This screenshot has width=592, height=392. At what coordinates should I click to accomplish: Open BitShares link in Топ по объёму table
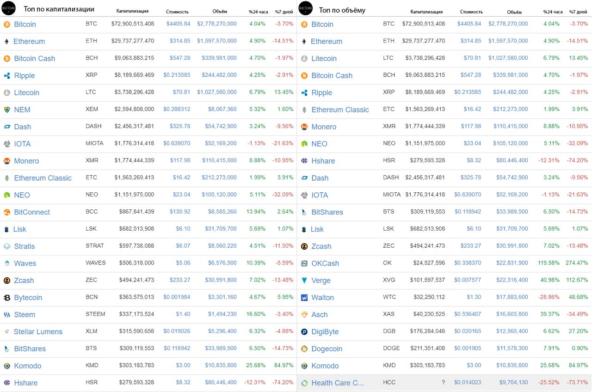pos(327,212)
